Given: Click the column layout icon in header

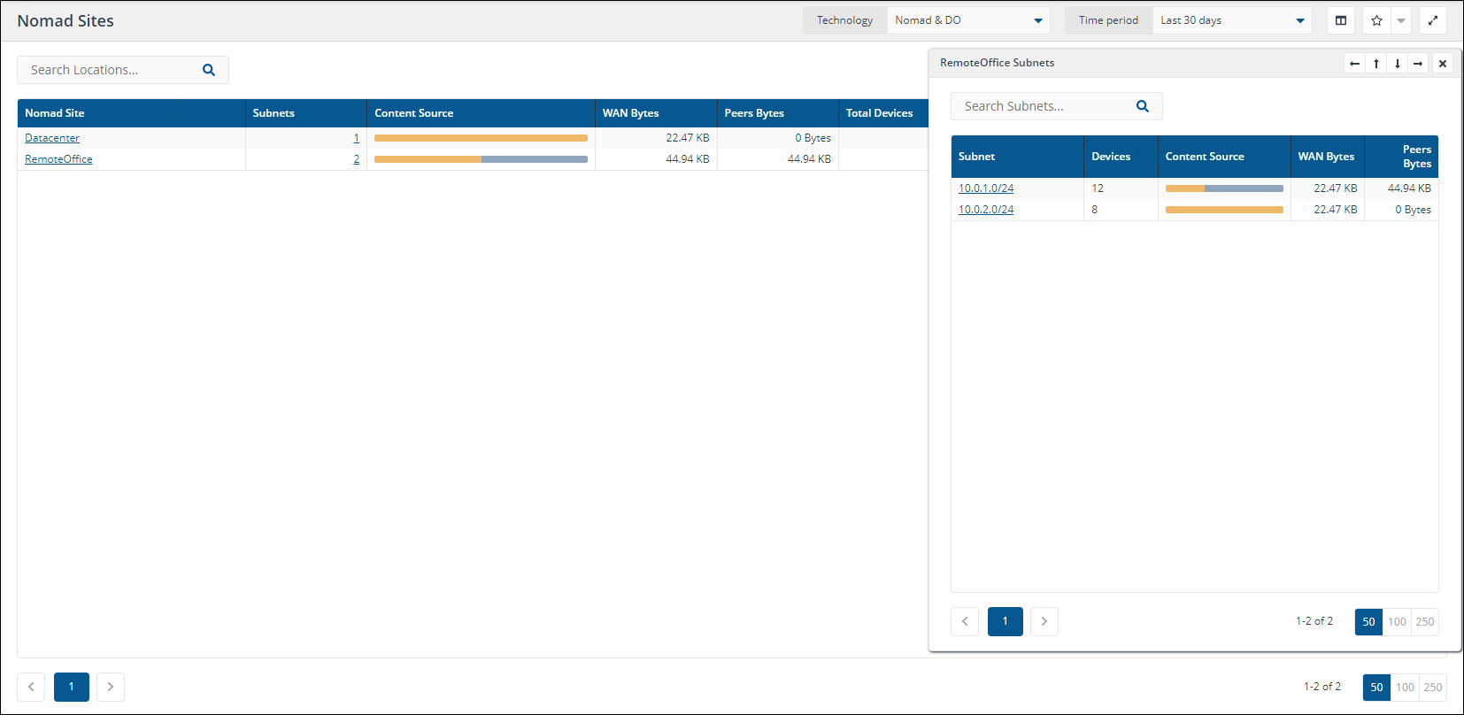Looking at the screenshot, I should click(x=1341, y=20).
